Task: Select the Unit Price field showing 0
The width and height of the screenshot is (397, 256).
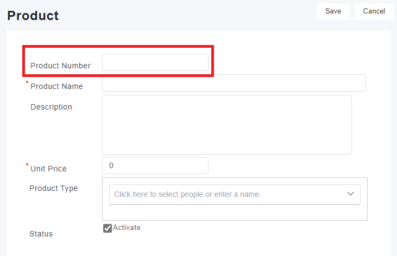Action: [155, 165]
